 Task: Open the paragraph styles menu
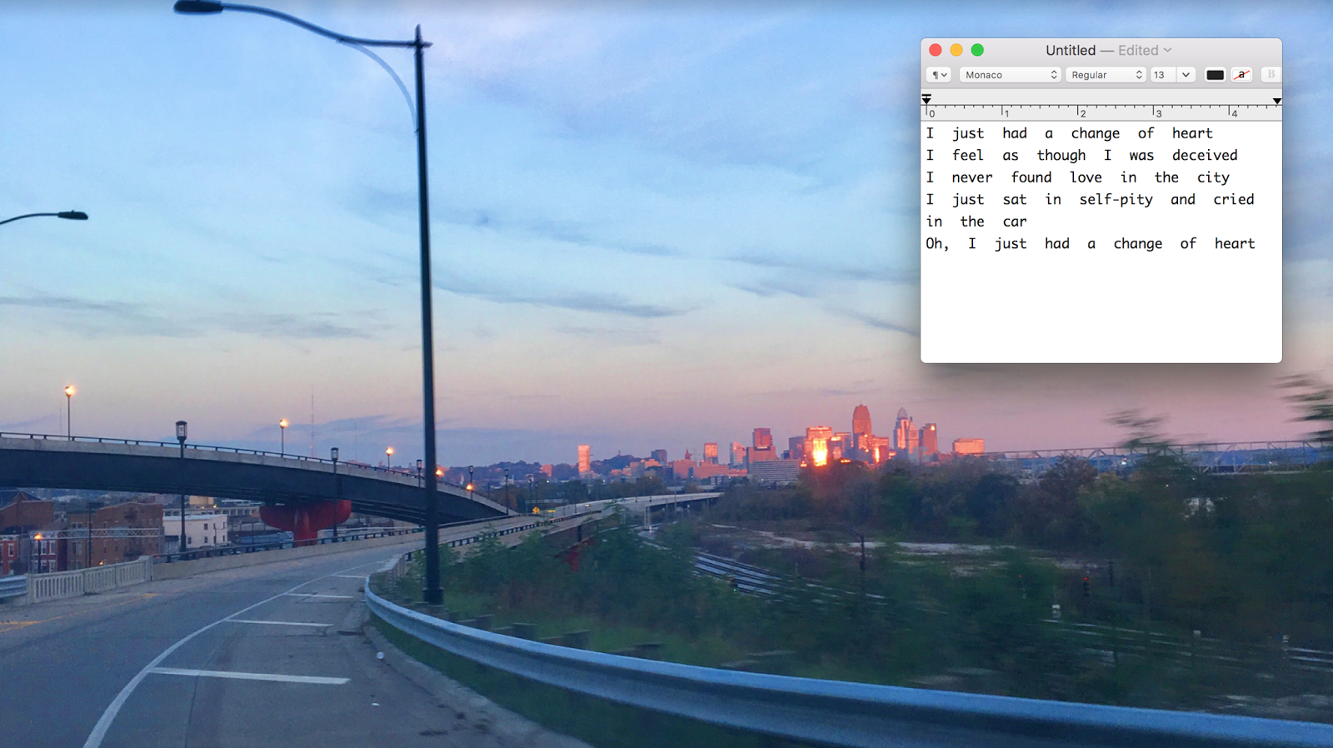939,75
